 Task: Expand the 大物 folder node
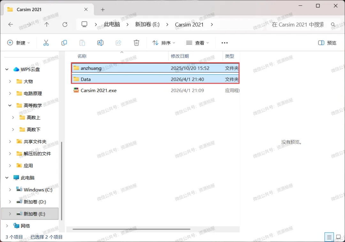pyautogui.click(x=10, y=81)
